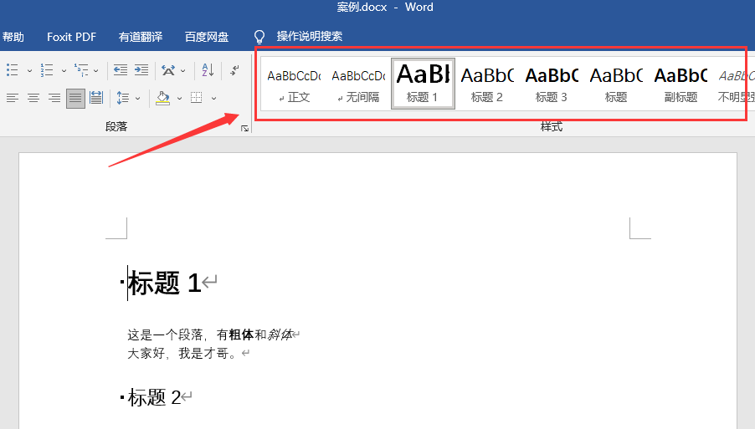Open the 百度网盘 tab
The height and width of the screenshot is (429, 755).
click(x=207, y=37)
